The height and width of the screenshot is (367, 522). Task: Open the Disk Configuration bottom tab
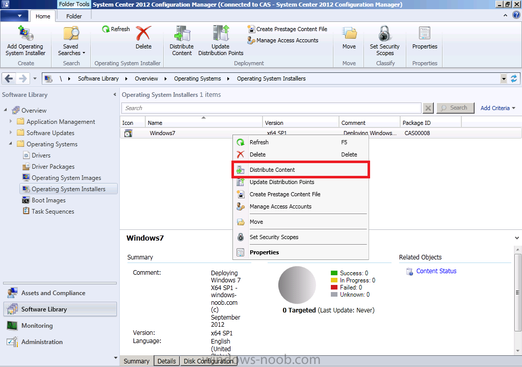[208, 361]
